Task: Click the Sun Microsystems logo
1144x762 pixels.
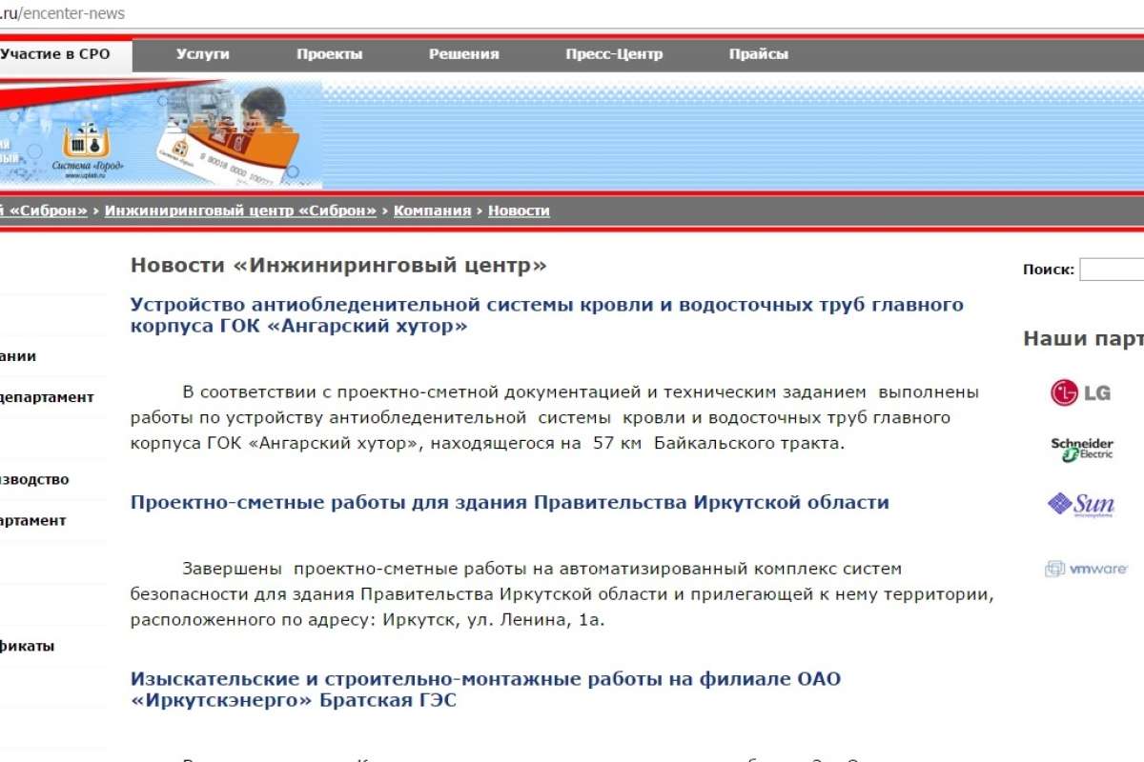Action: coord(1081,504)
